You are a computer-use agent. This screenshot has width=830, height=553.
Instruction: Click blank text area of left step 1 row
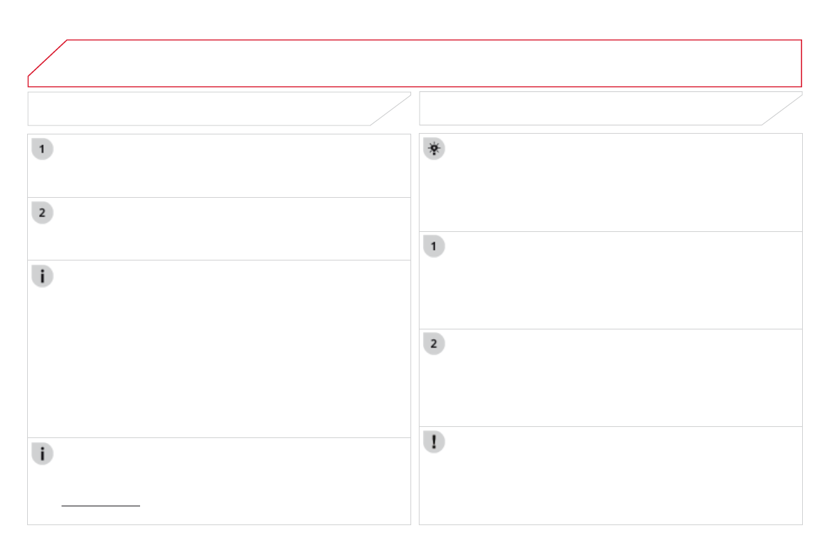point(230,166)
